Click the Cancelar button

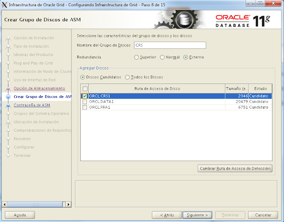pyautogui.click(x=263, y=215)
